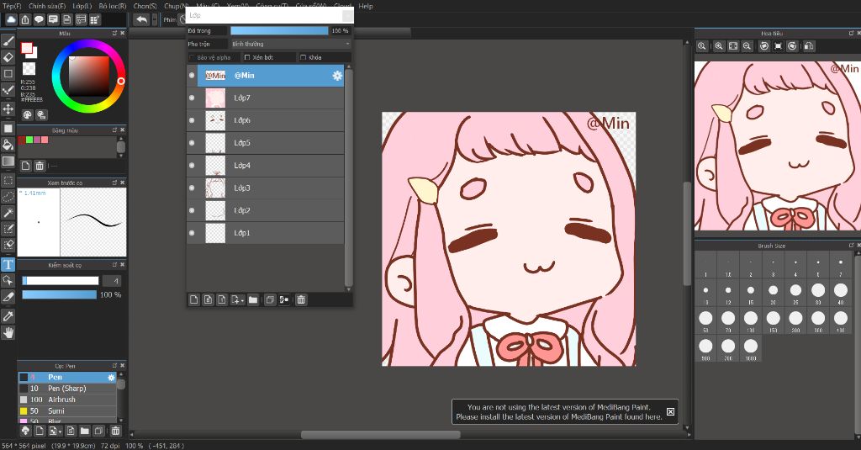
Task: Hide the Lớp7 layer
Action: 192,98
